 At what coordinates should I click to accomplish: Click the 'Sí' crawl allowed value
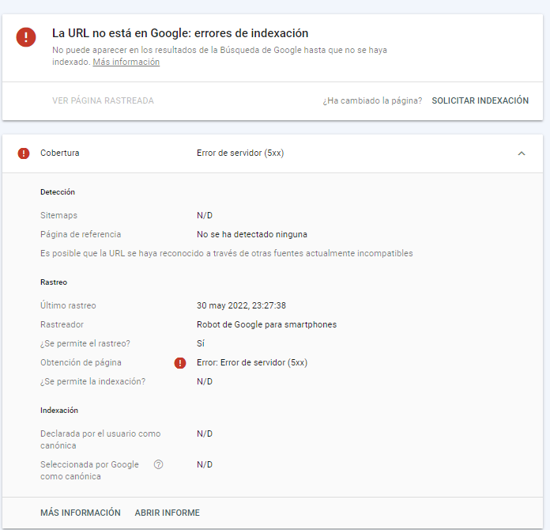point(201,343)
